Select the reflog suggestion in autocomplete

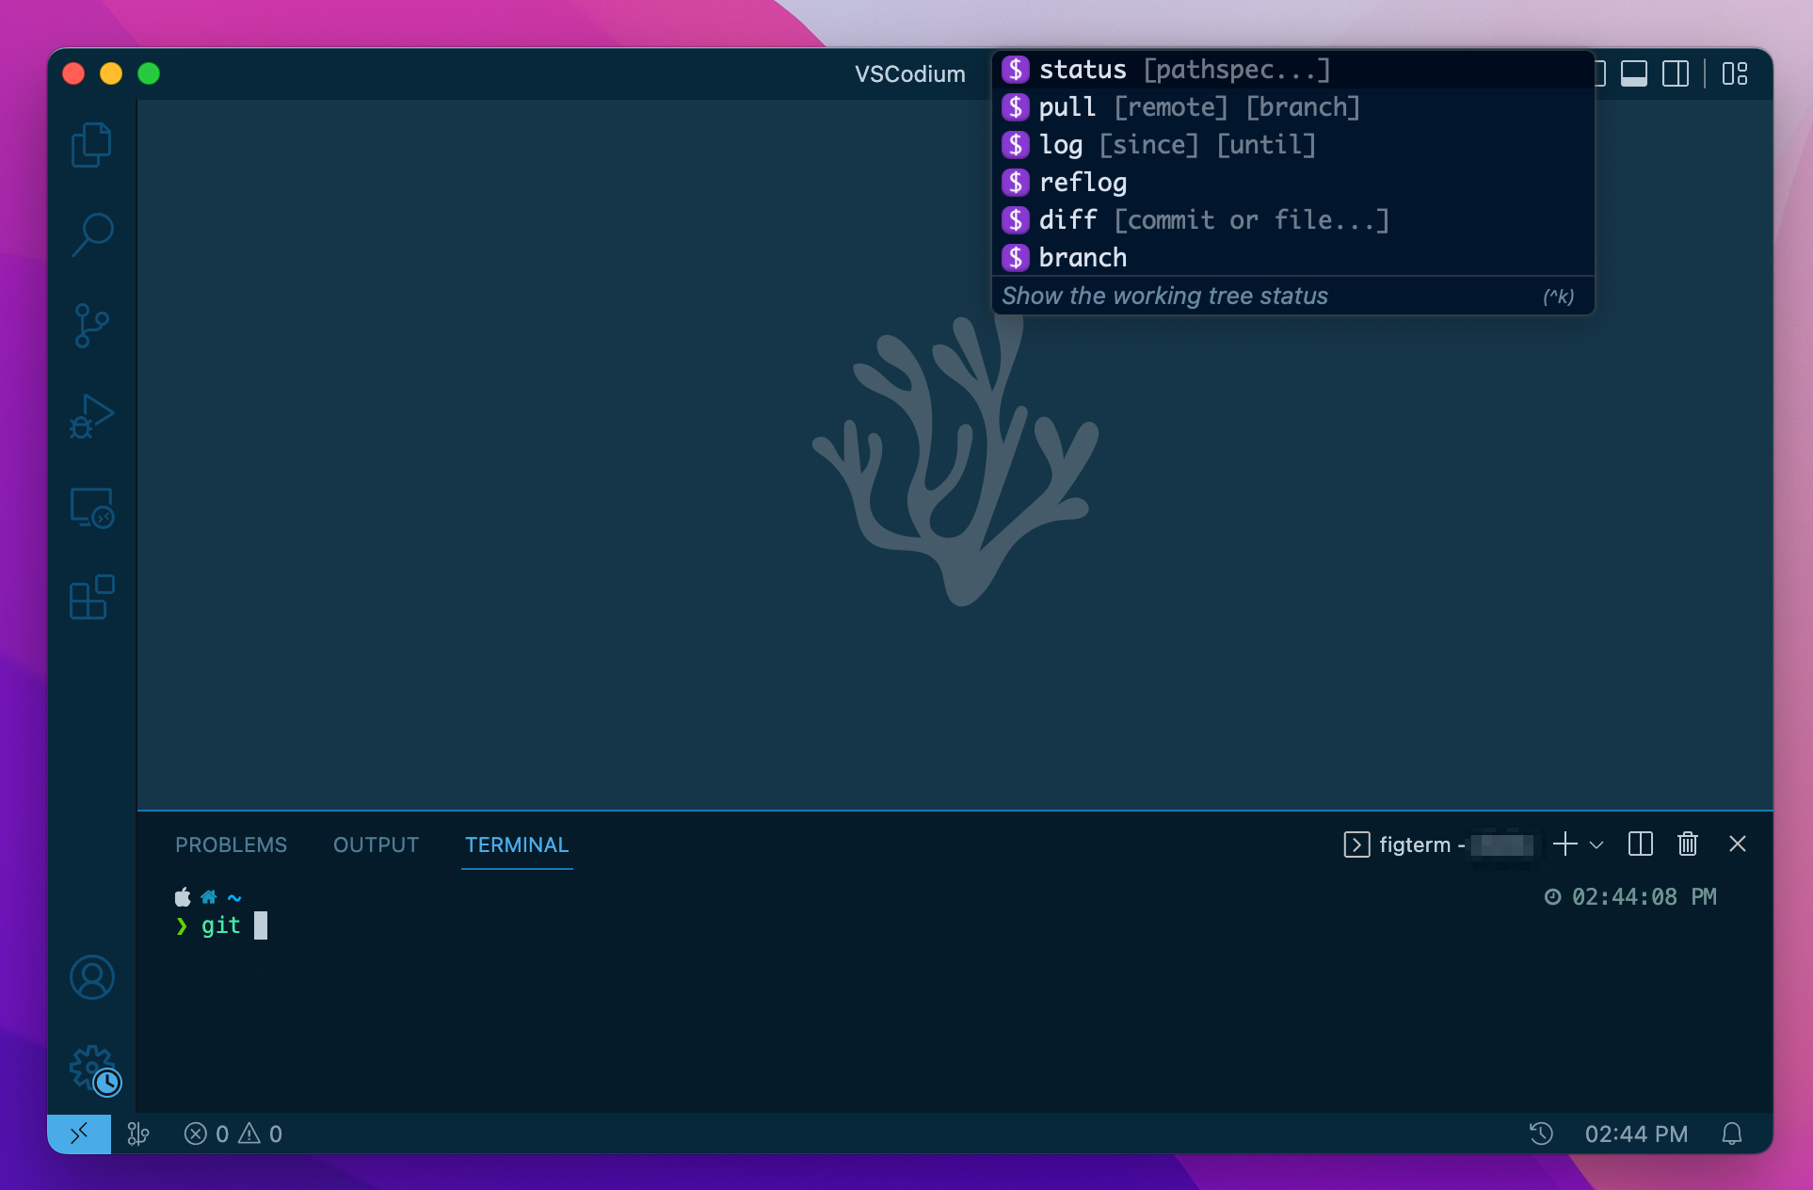(x=1083, y=182)
